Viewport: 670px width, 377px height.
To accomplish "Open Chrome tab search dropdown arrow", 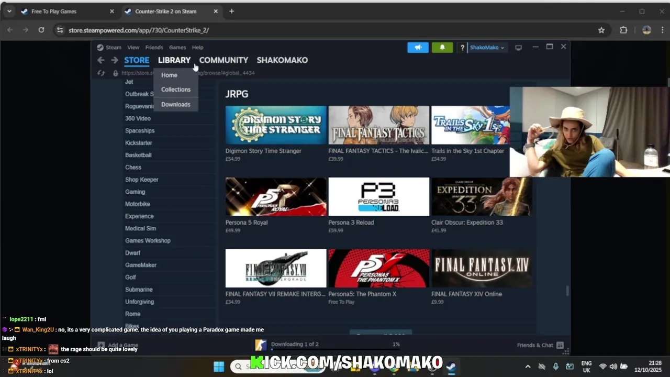I will (9, 11).
